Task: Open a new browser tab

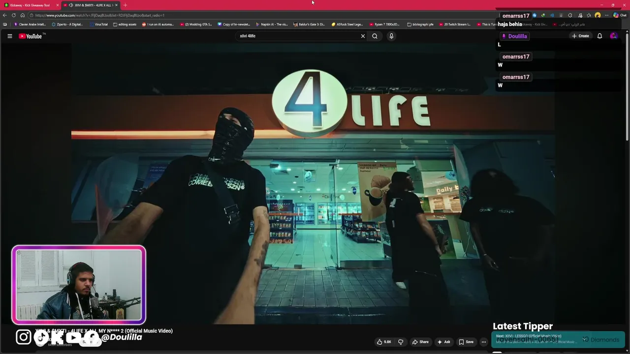Action: point(125,5)
